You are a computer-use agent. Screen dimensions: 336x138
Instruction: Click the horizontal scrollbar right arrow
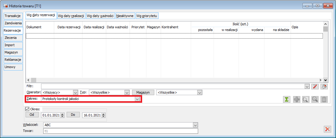pos(320,80)
